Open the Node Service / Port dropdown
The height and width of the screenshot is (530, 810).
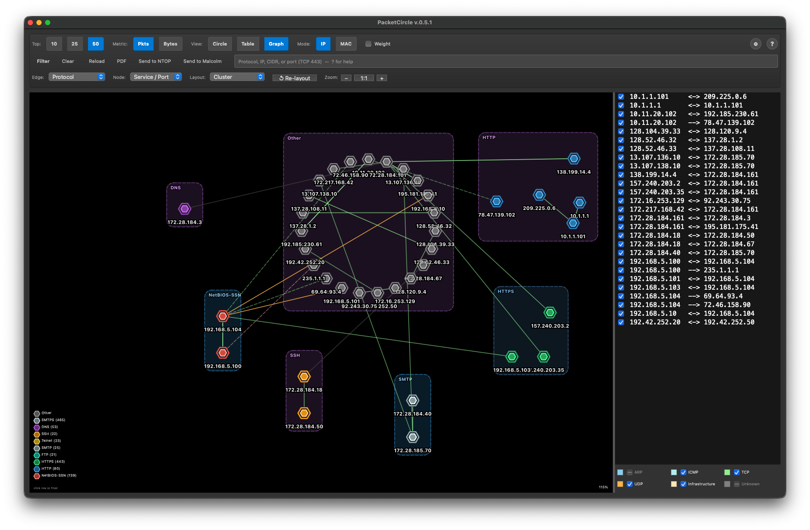click(156, 77)
